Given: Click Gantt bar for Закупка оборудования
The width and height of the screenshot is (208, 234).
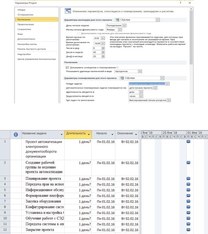Looking at the screenshot, I should [x=188, y=201].
